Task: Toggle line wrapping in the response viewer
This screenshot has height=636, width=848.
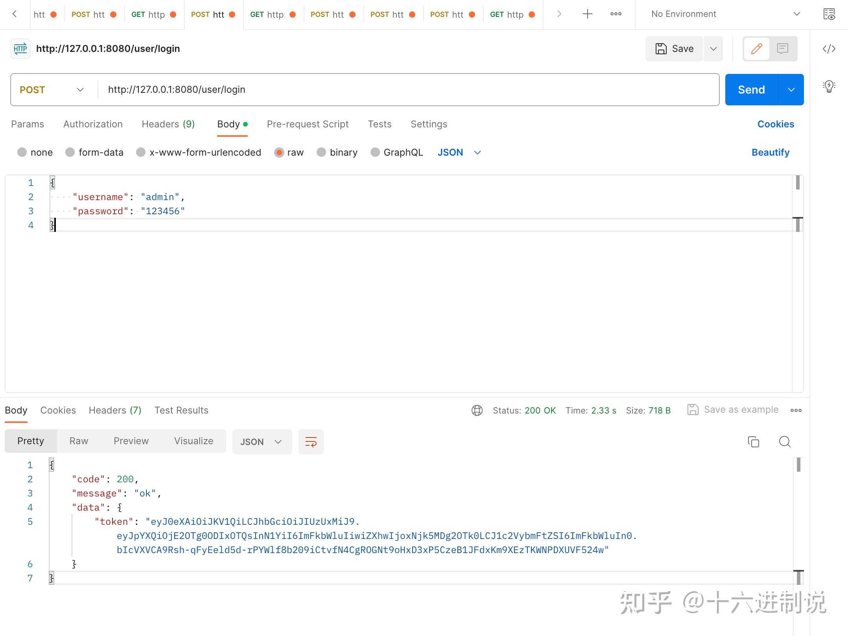Action: pyautogui.click(x=311, y=441)
